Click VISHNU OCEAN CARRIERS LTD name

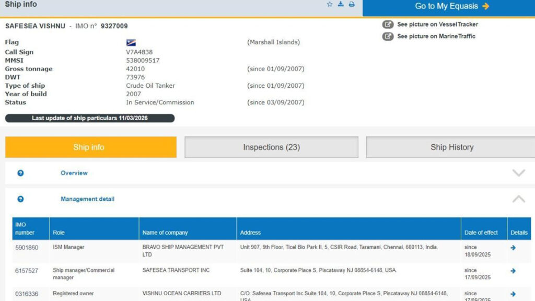(x=181, y=293)
